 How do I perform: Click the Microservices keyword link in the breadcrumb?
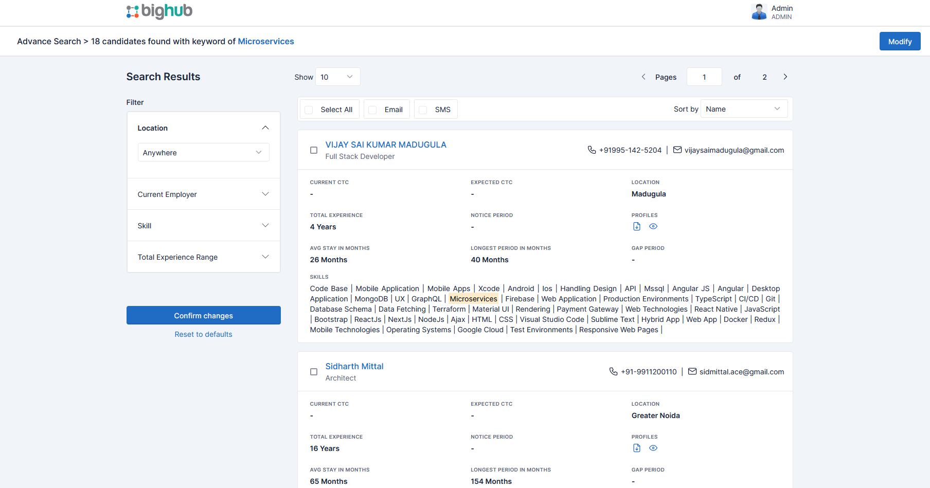266,41
